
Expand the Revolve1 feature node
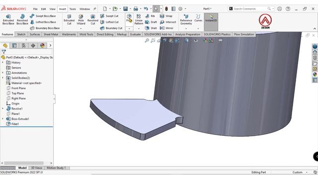tap(3, 108)
